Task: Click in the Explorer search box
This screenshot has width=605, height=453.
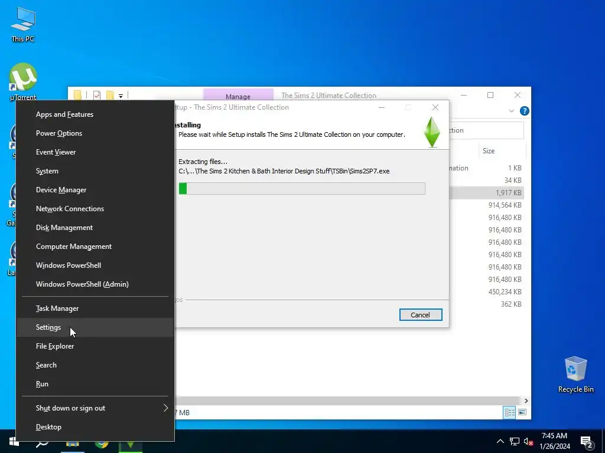Action: (486, 130)
